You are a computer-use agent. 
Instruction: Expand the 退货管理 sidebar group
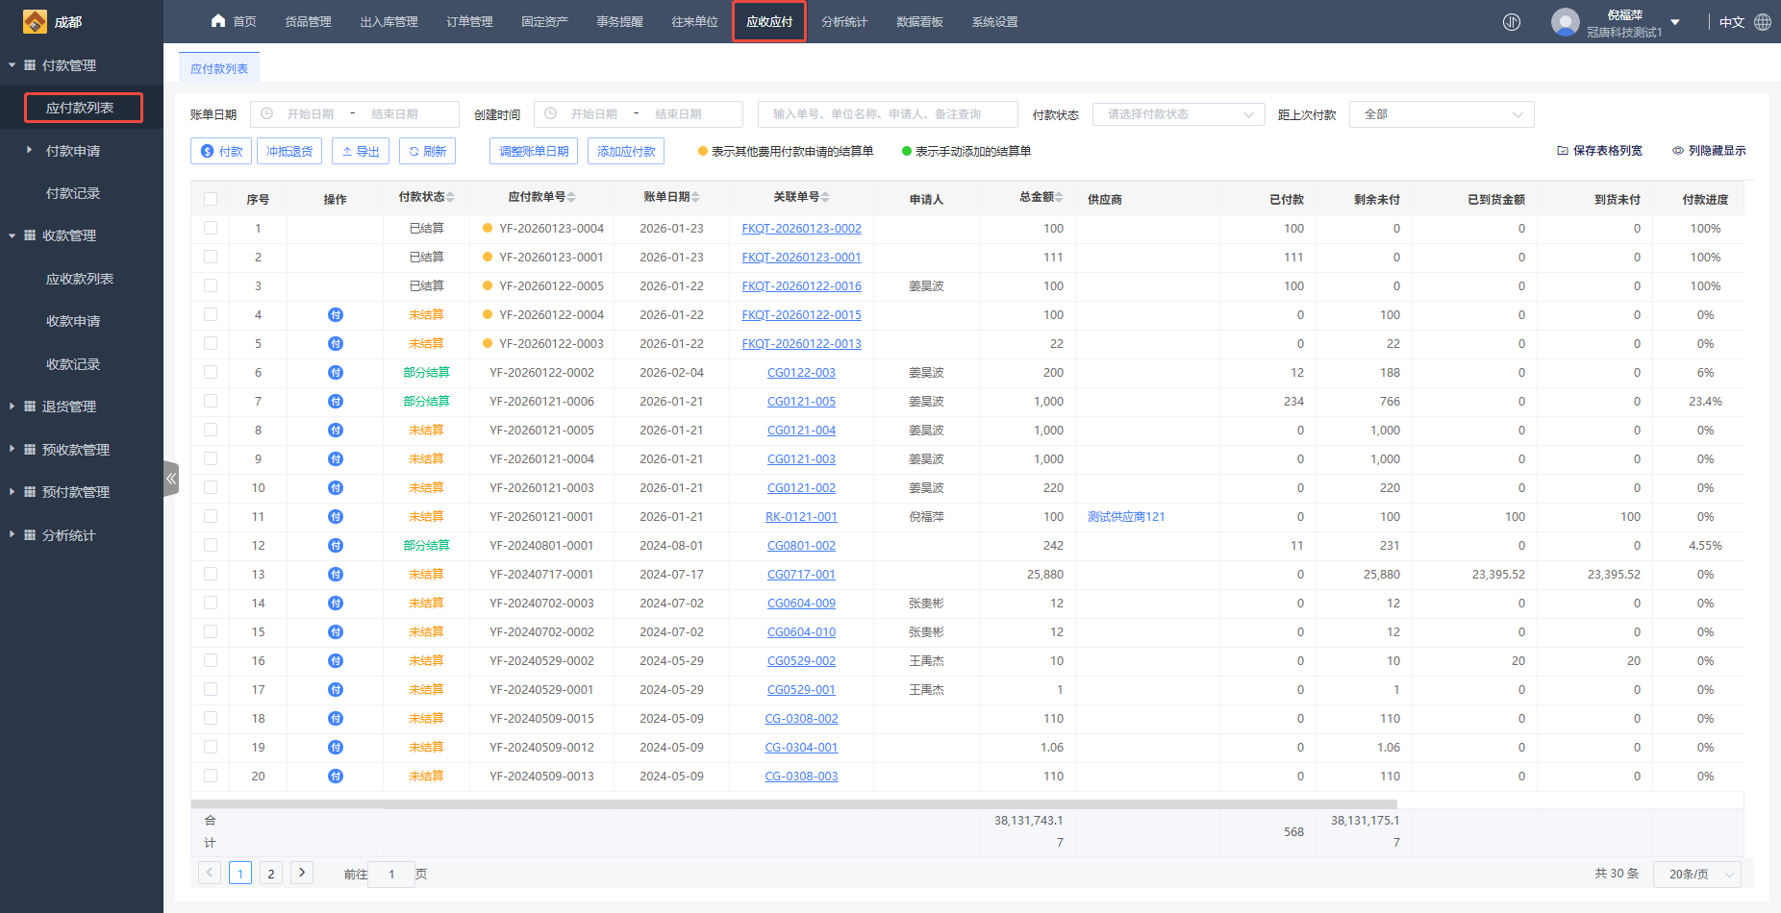[68, 407]
